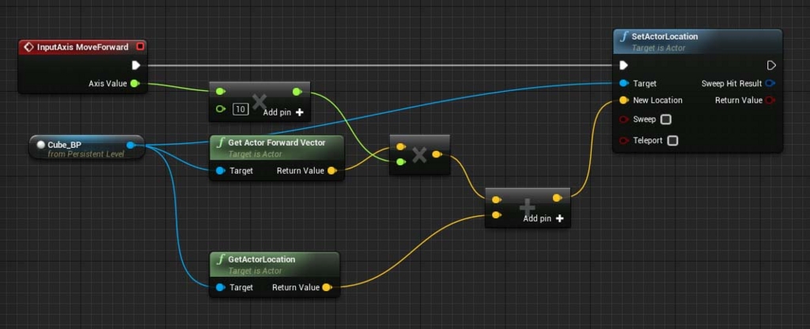Click the float multiply node's X symbol
Screen dimensions: 810x329
pos(259,102)
